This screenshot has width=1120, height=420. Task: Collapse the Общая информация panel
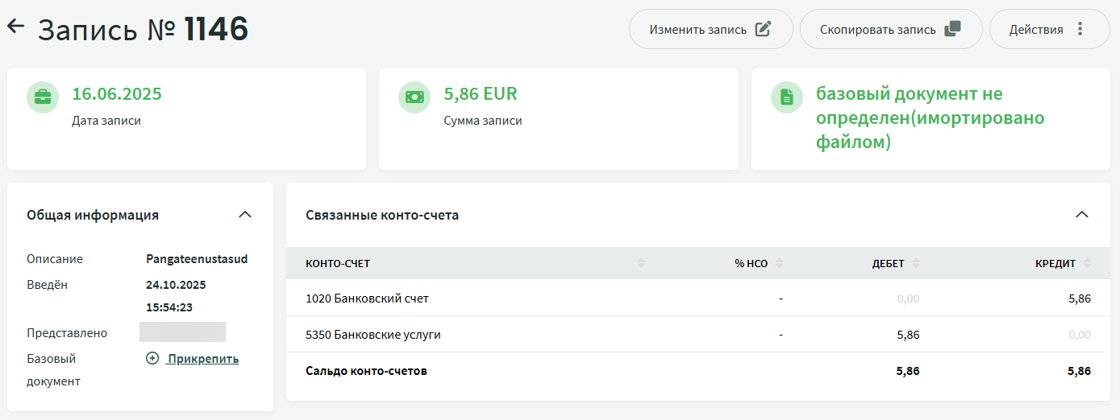click(x=245, y=215)
